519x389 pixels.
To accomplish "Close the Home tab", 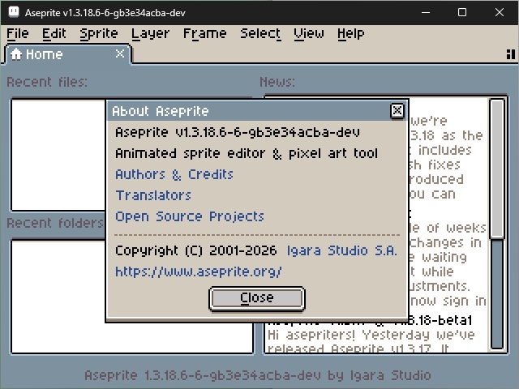I will [120, 53].
